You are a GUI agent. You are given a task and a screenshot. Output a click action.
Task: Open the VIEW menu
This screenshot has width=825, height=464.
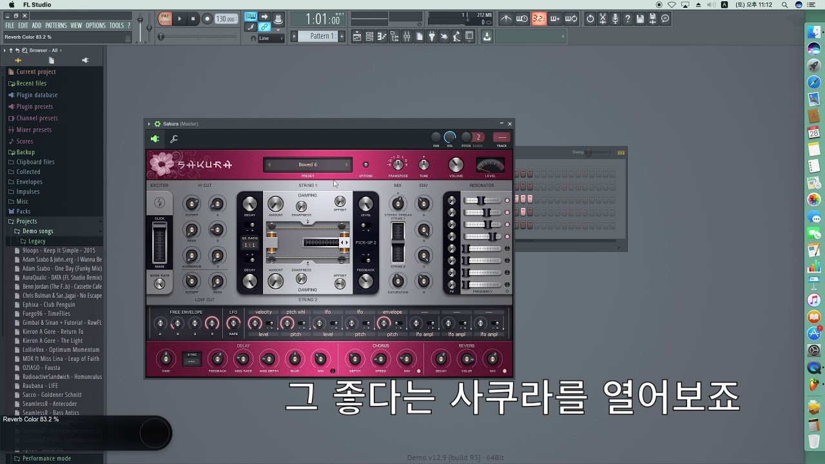pos(76,26)
